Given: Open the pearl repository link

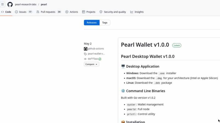Looking at the screenshot, I should coord(44,4).
